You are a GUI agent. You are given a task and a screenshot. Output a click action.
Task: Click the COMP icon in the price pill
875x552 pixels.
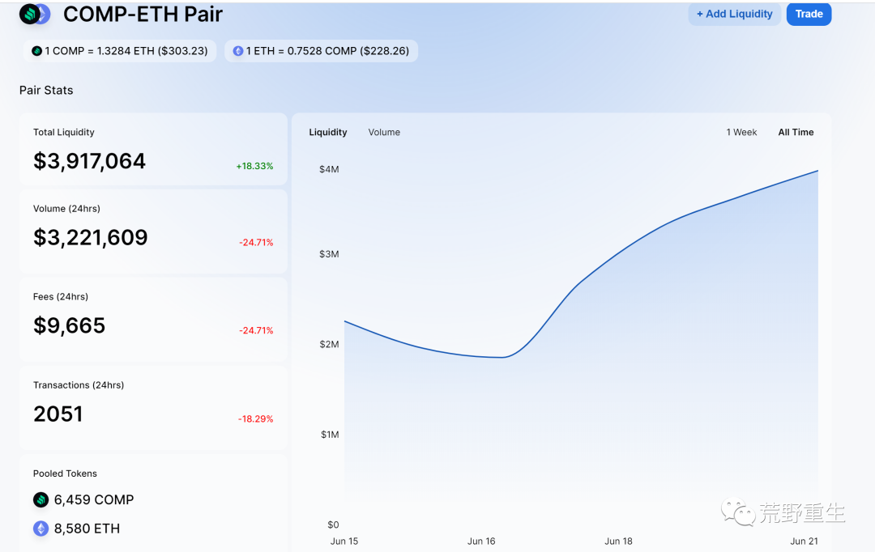pos(36,51)
